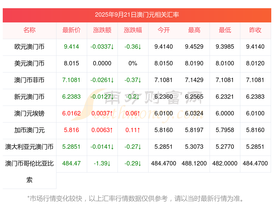Select the 今开 column header
Viewport: 274px width, 207px height.
[x=164, y=30]
